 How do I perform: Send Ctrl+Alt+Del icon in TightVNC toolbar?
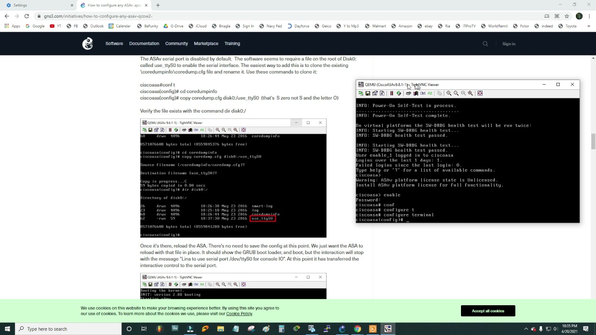tap(408, 94)
